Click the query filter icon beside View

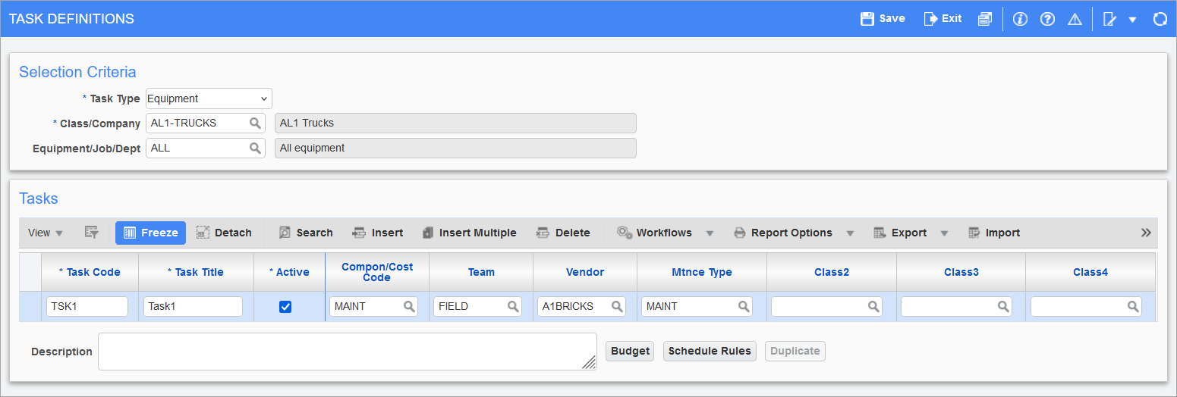(x=92, y=233)
